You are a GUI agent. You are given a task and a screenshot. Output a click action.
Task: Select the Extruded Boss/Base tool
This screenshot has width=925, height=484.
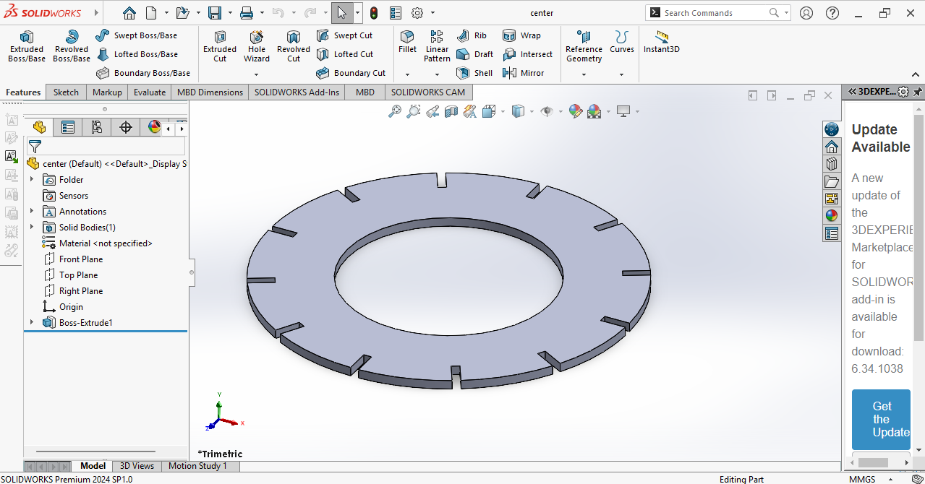27,47
